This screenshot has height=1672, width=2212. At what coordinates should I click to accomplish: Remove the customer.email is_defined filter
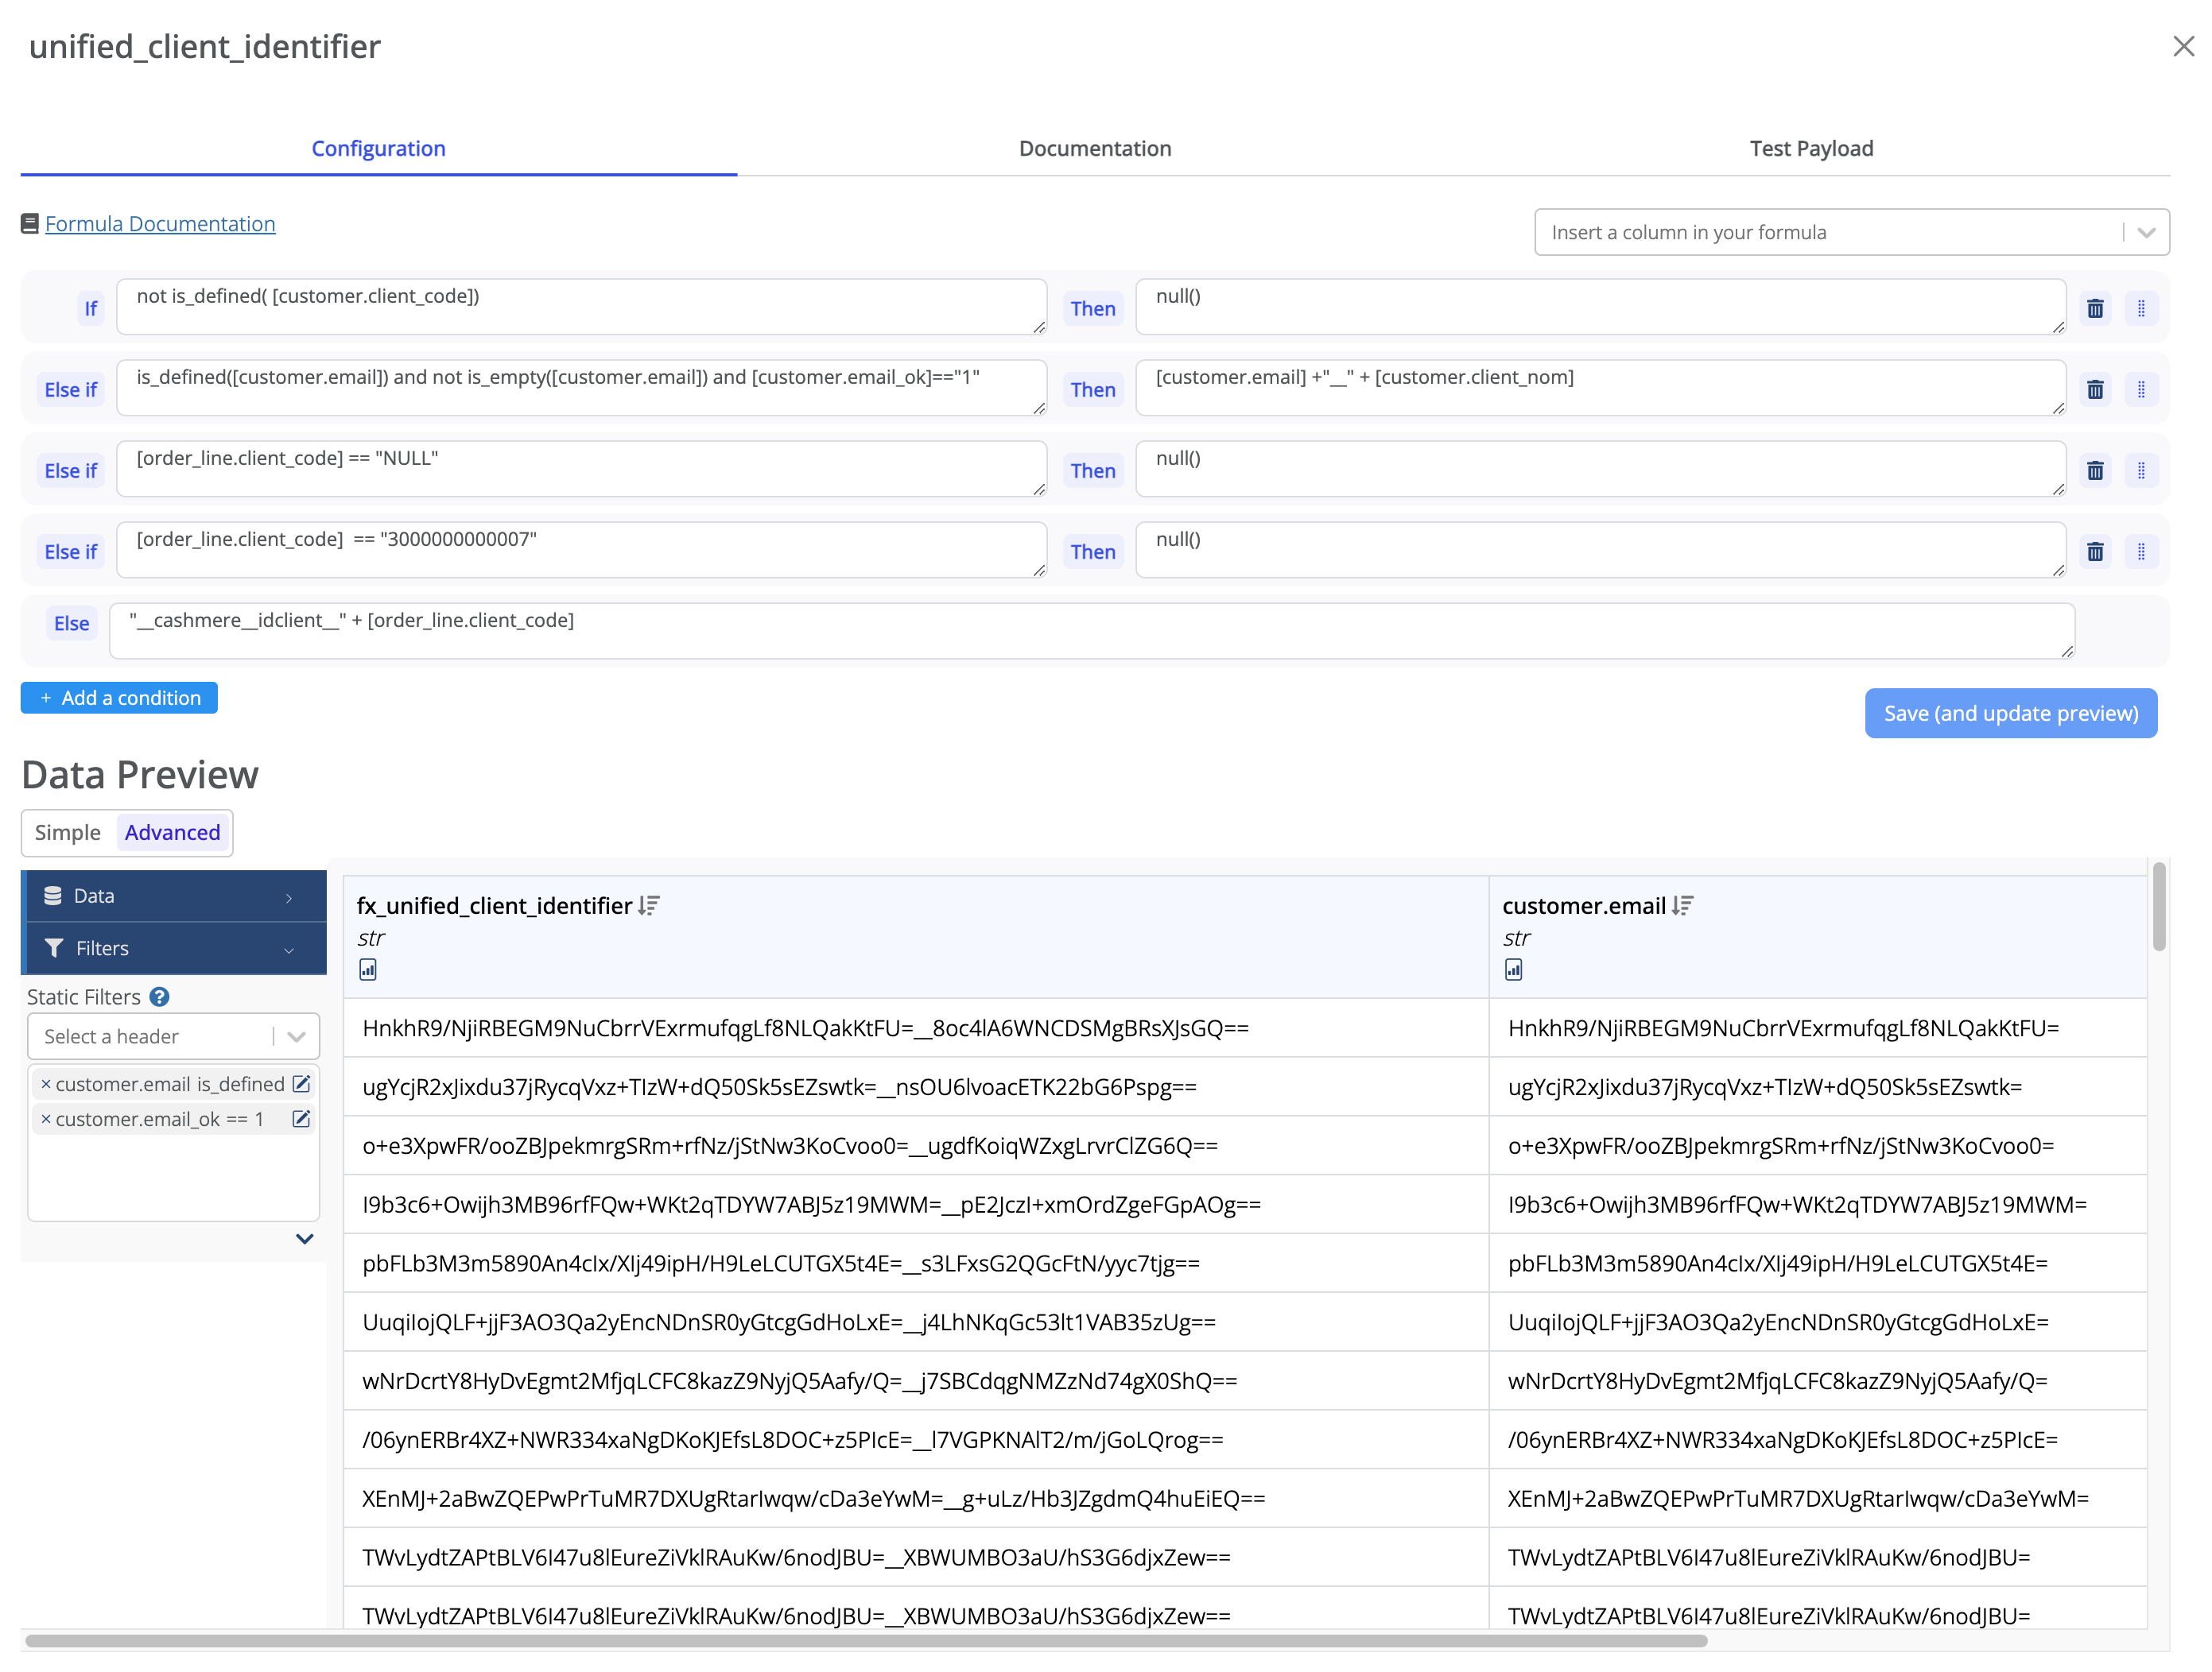[45, 1083]
